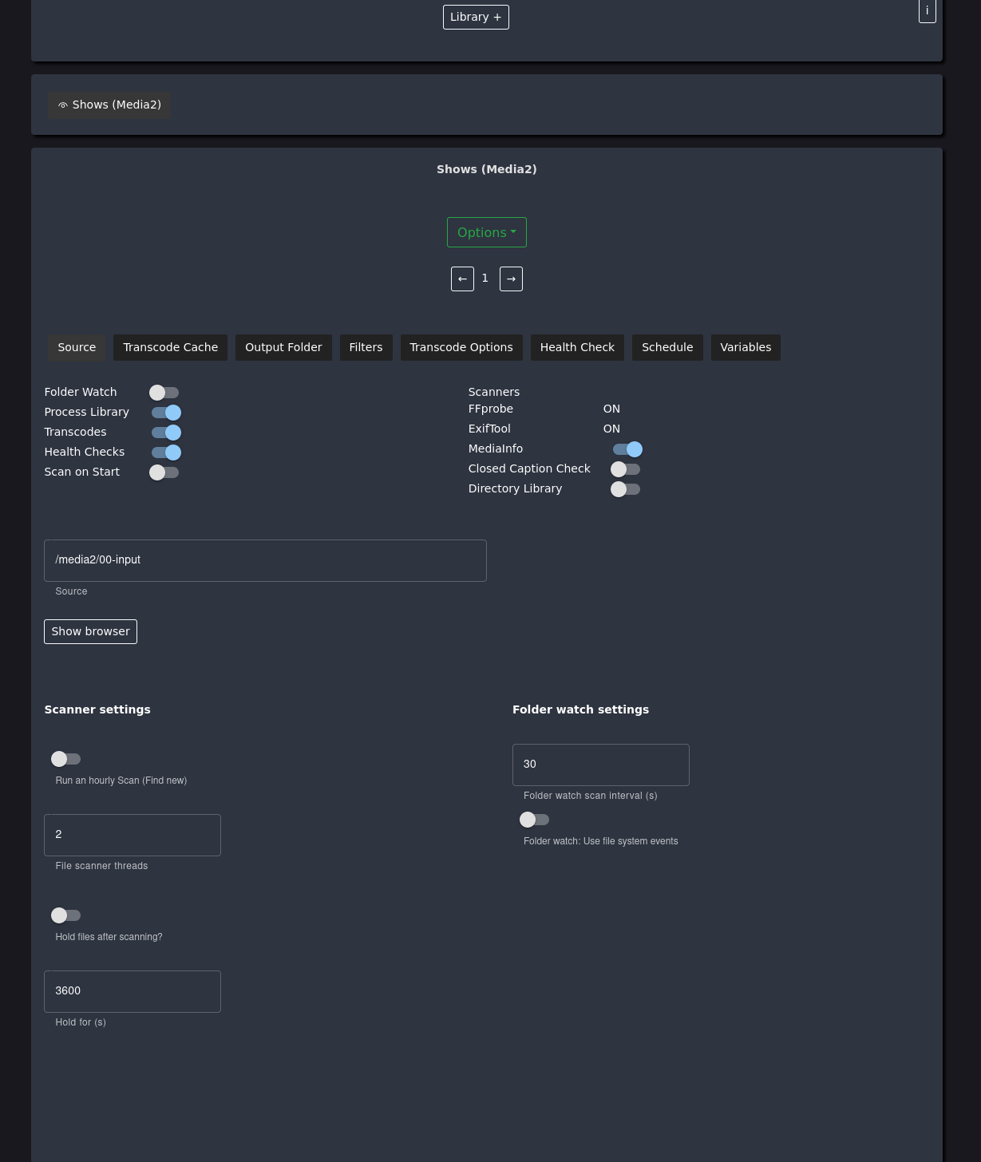Toggle the Health Checks switch
Viewport: 981px width, 1162px height.
(166, 453)
